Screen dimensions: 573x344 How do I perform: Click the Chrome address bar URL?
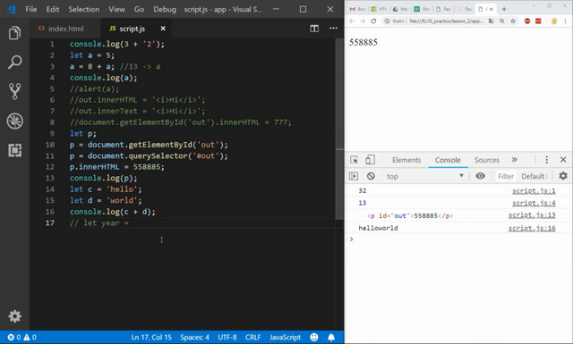click(x=446, y=21)
